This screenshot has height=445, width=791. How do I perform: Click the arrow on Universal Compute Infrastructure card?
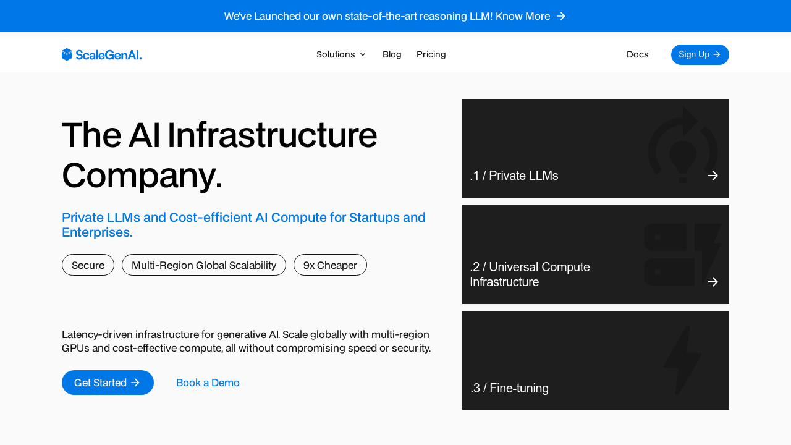coord(713,282)
